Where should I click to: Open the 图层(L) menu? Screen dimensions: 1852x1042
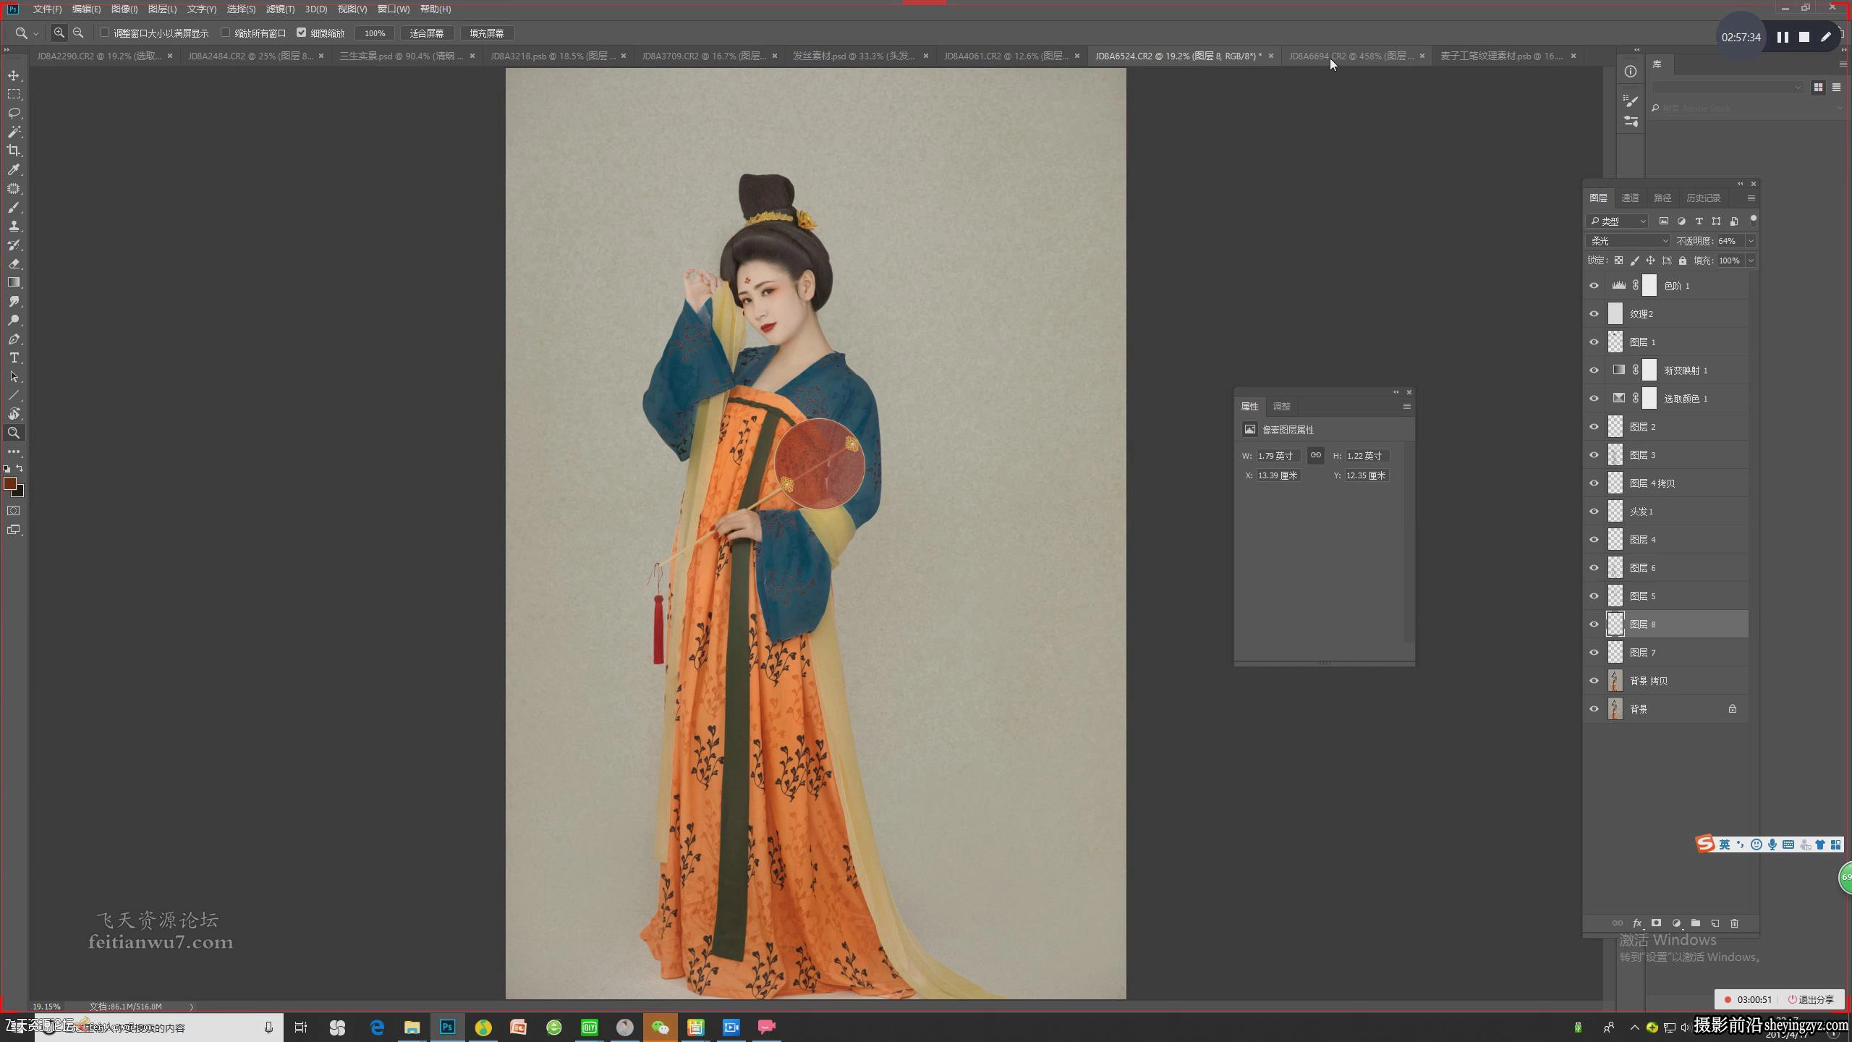162,9
